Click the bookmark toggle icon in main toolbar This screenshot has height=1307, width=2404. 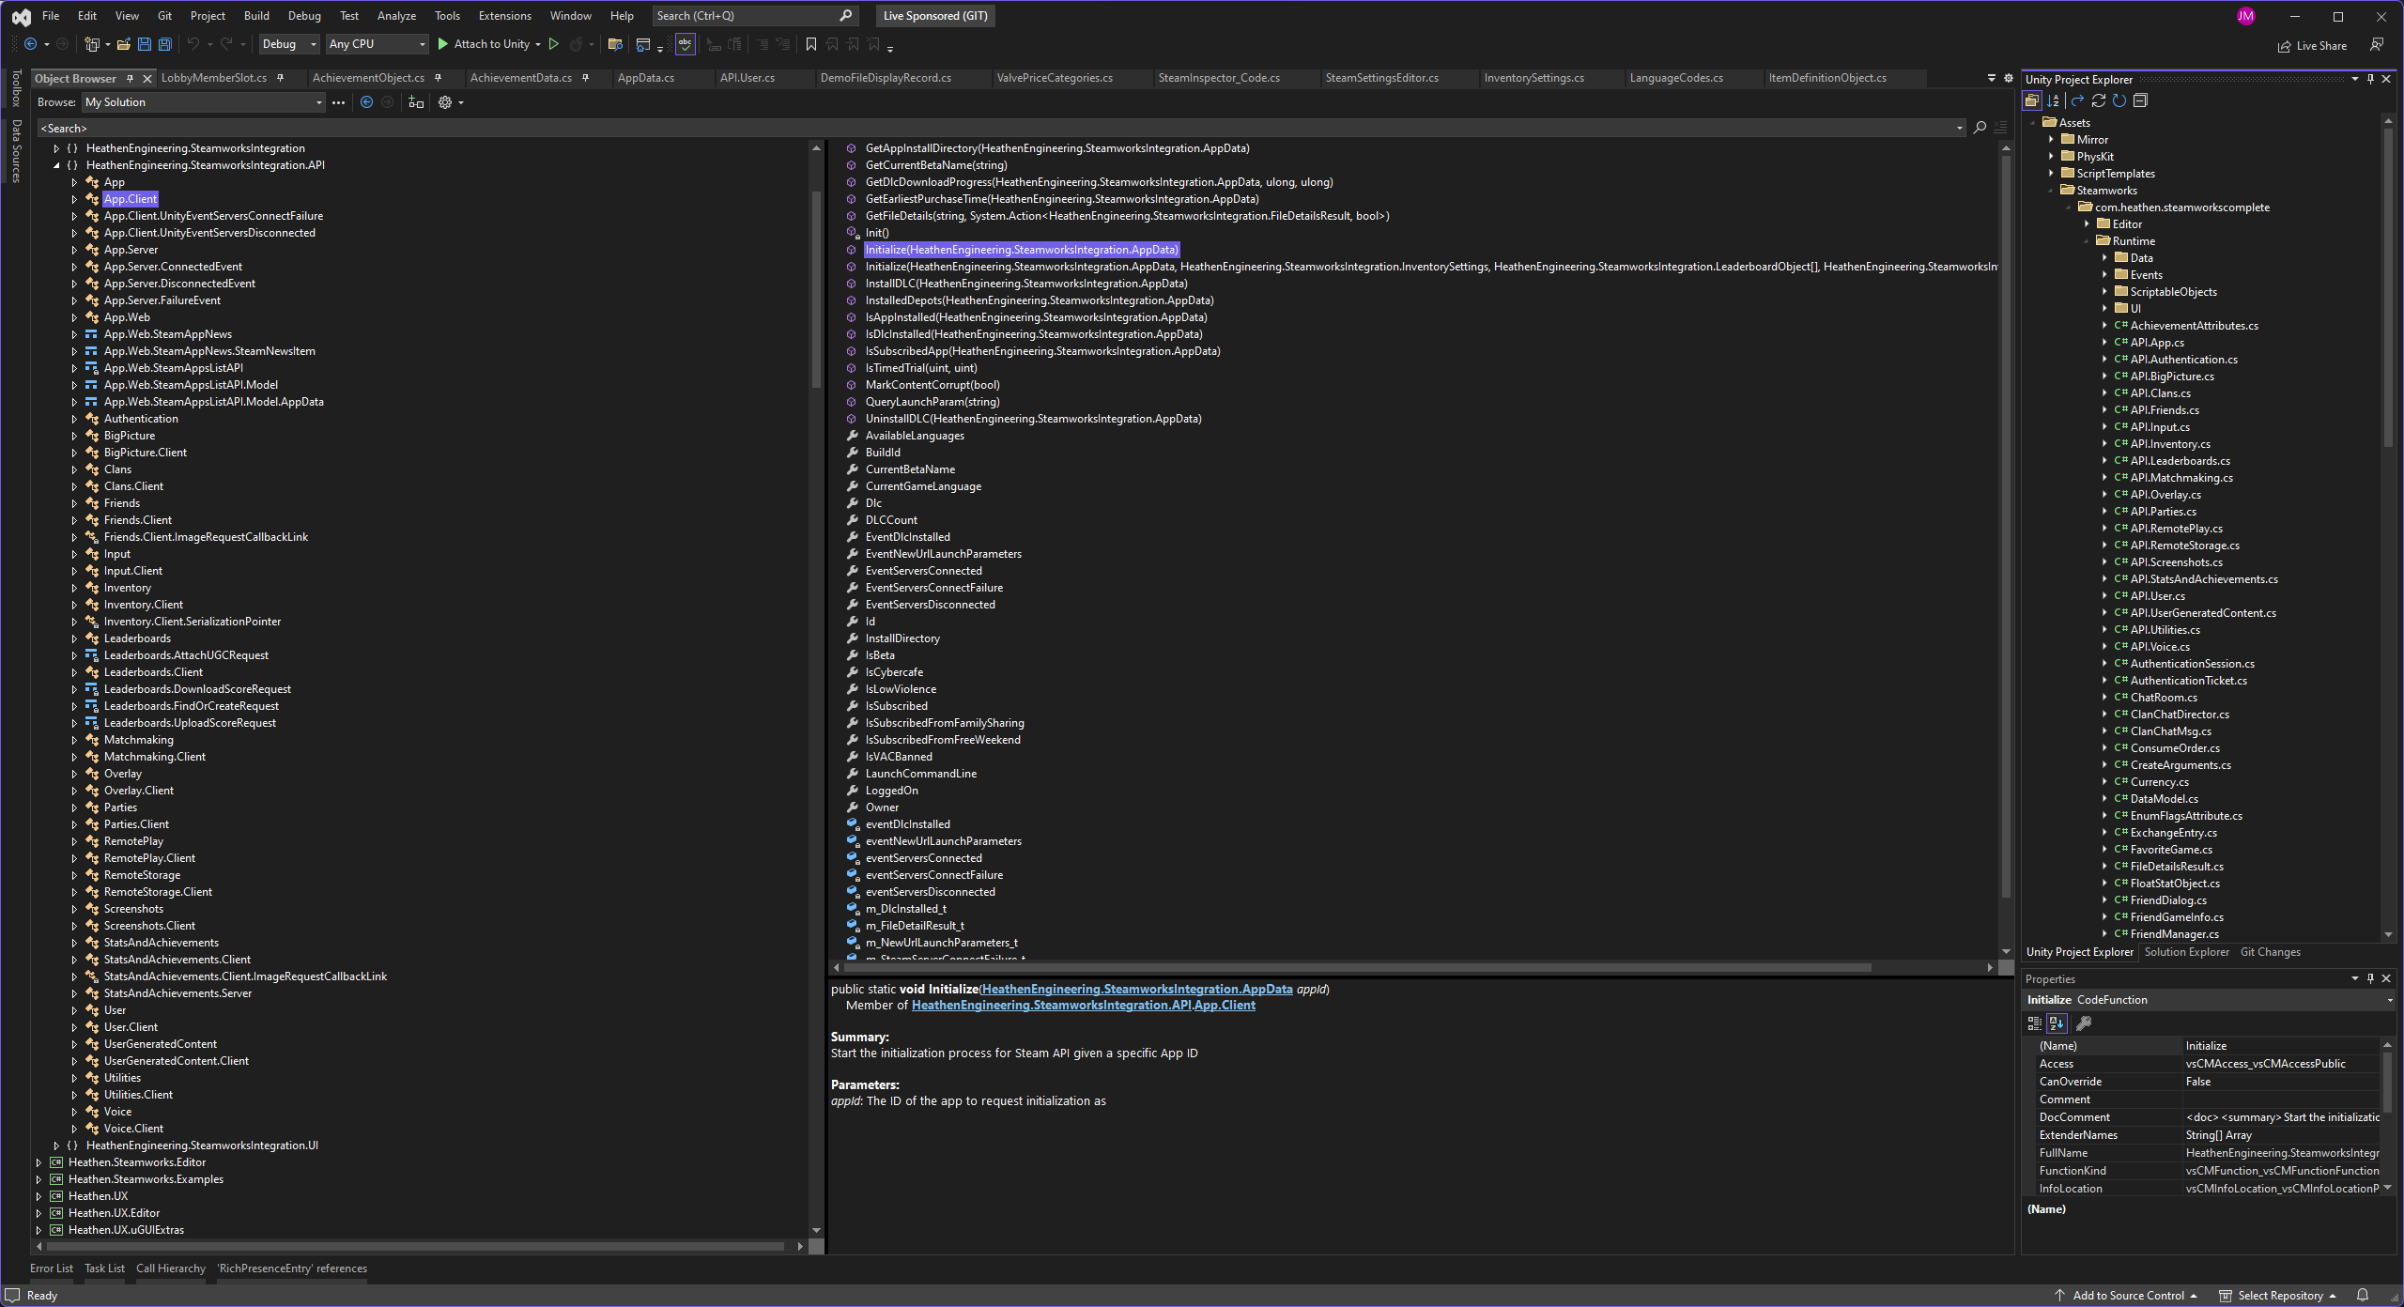(811, 44)
